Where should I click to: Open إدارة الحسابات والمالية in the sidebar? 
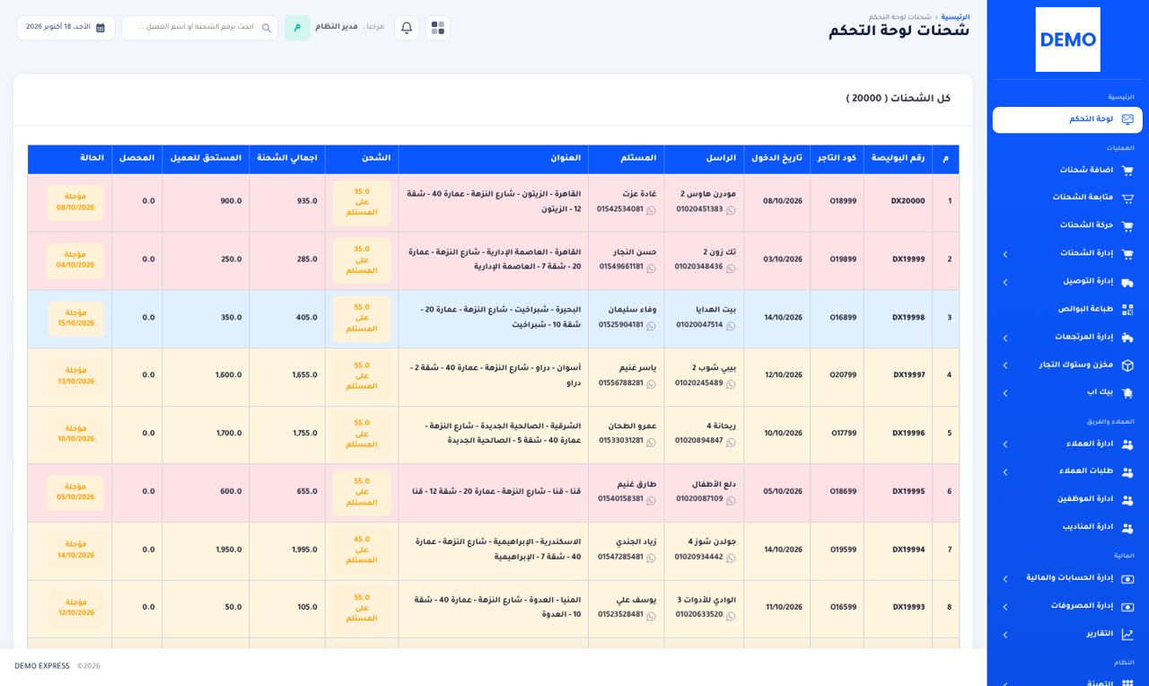coord(1067,578)
